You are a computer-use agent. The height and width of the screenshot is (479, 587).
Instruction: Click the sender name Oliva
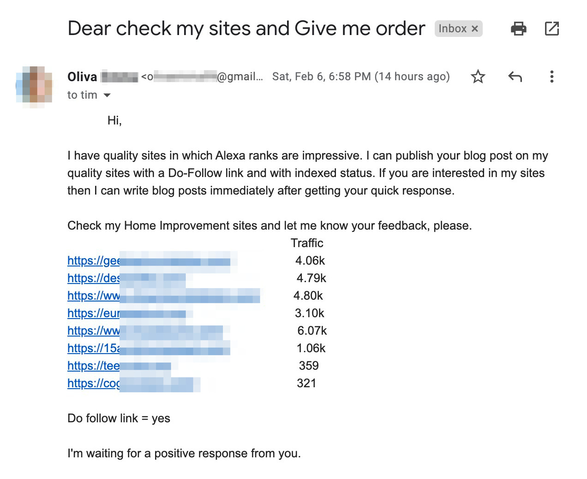tap(83, 77)
